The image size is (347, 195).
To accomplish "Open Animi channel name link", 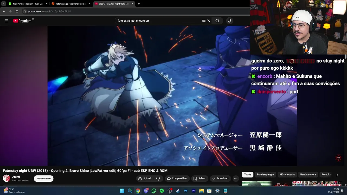I will coord(16,177).
